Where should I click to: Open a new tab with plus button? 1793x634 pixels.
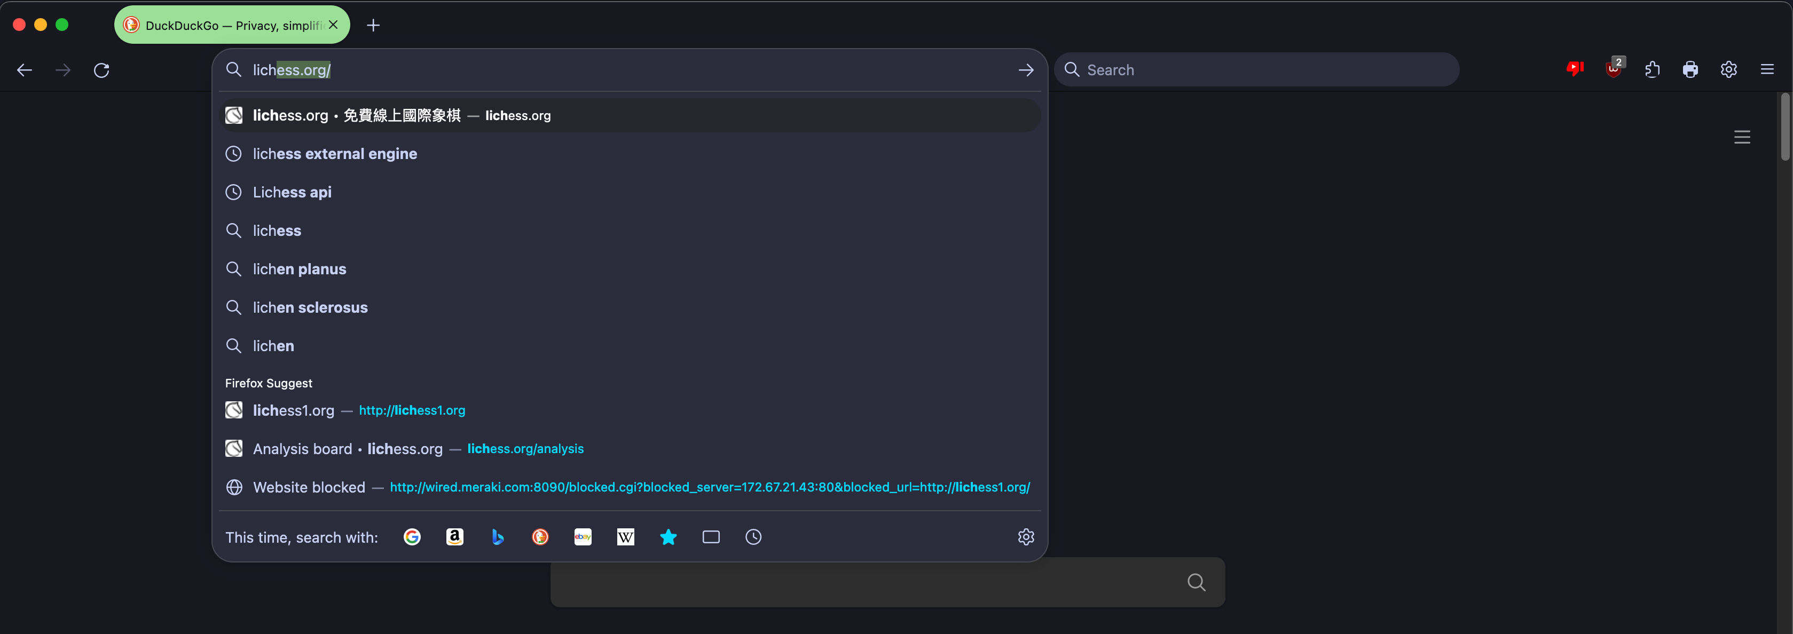[x=373, y=26]
